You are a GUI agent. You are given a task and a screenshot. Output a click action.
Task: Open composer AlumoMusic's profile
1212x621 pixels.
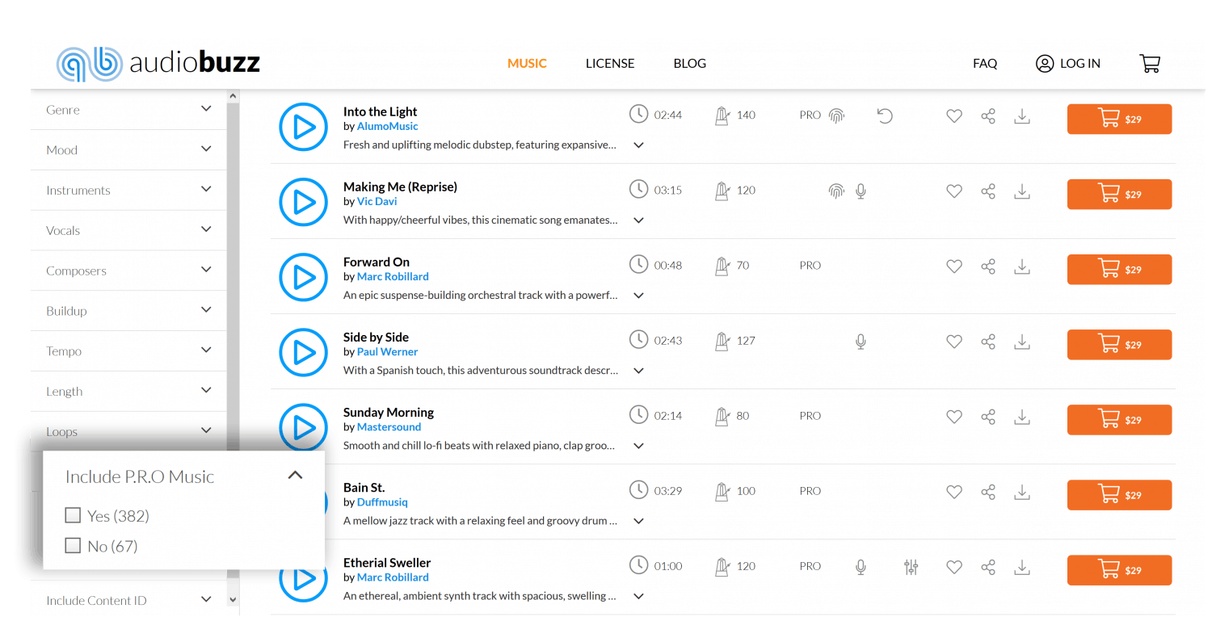point(387,126)
